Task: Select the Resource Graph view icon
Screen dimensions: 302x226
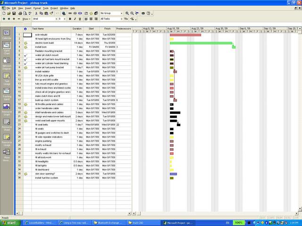Action: point(7,106)
